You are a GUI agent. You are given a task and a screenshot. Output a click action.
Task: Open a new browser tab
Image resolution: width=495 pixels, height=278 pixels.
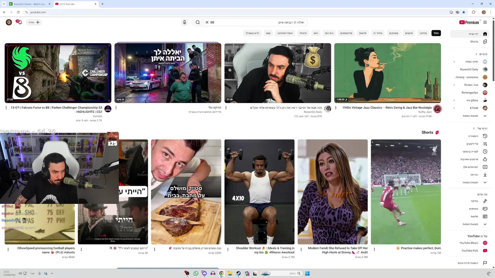(x=102, y=4)
